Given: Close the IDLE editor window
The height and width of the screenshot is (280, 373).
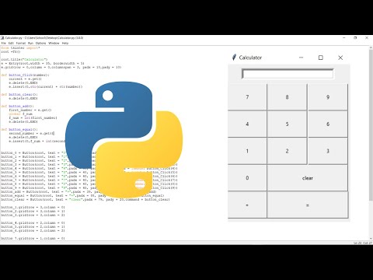Looking at the screenshot, I should [x=367, y=38].
